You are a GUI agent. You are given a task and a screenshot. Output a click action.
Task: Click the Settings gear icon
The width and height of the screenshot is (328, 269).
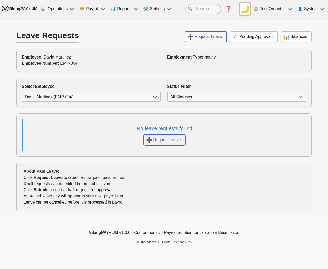(146, 9)
